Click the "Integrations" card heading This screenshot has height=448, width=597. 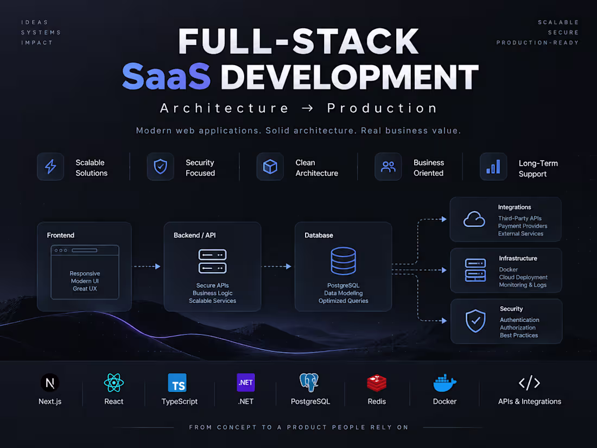coord(515,207)
